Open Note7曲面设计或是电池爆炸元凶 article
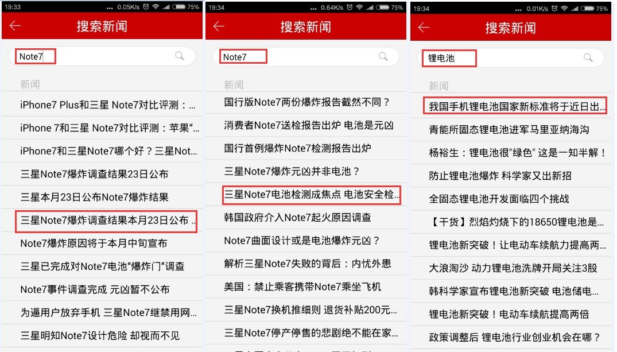 click(x=306, y=241)
